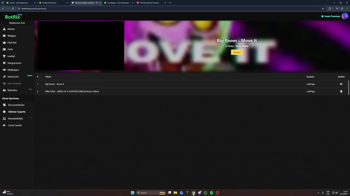Screen dimensions: 350x196
Task: Click the taskbar Buscar search box
Action: point(151,193)
